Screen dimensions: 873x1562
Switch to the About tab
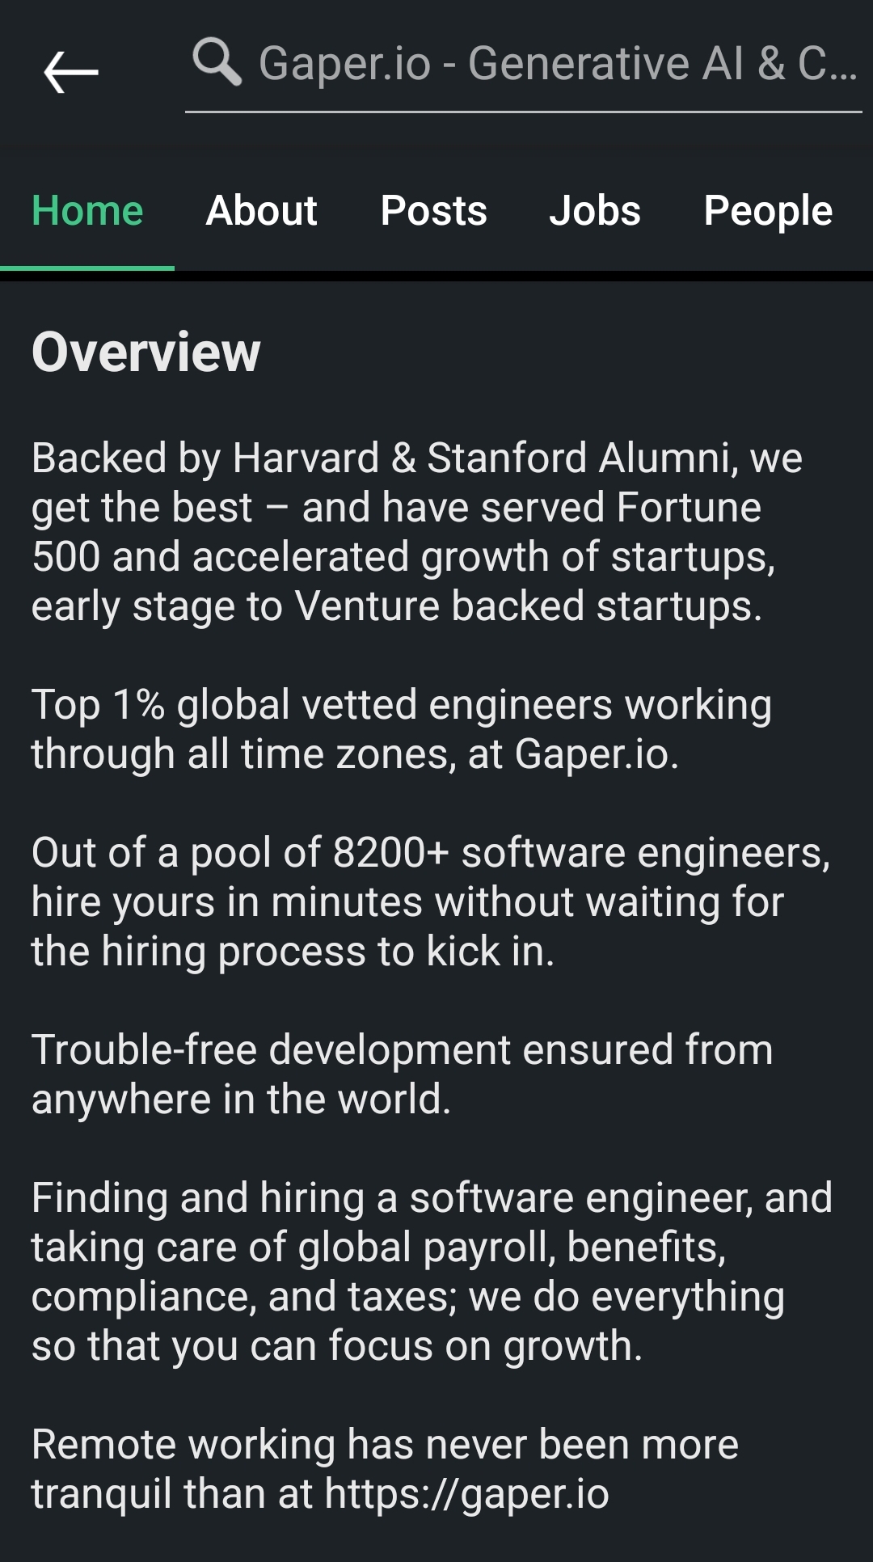[262, 211]
